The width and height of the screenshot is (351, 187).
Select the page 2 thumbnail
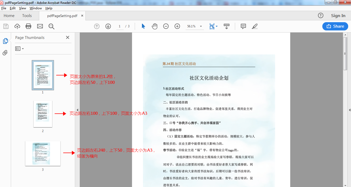click(x=43, y=114)
